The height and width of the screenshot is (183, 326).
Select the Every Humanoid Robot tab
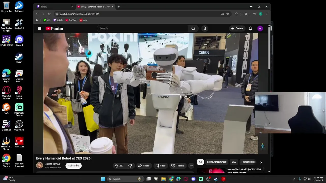[x=96, y=7]
